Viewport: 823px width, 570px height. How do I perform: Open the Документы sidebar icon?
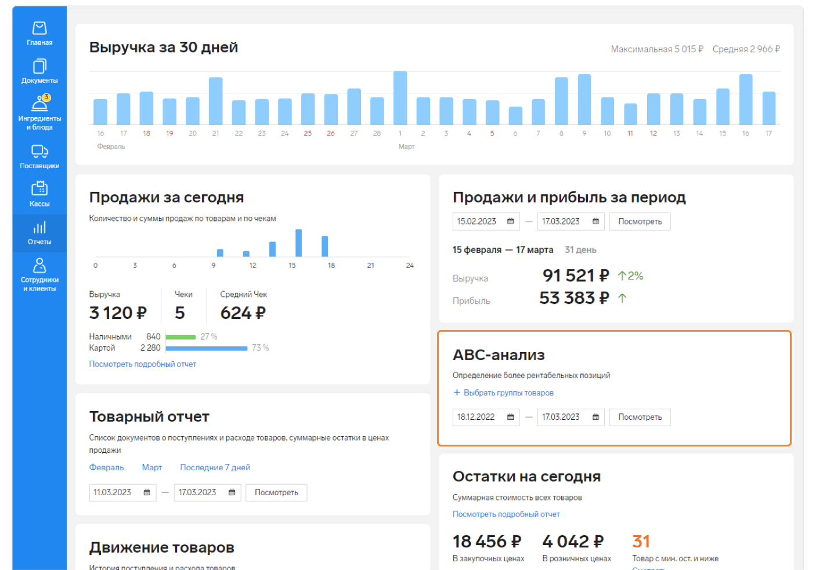click(39, 66)
